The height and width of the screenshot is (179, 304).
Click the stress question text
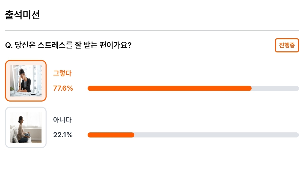coord(68,46)
